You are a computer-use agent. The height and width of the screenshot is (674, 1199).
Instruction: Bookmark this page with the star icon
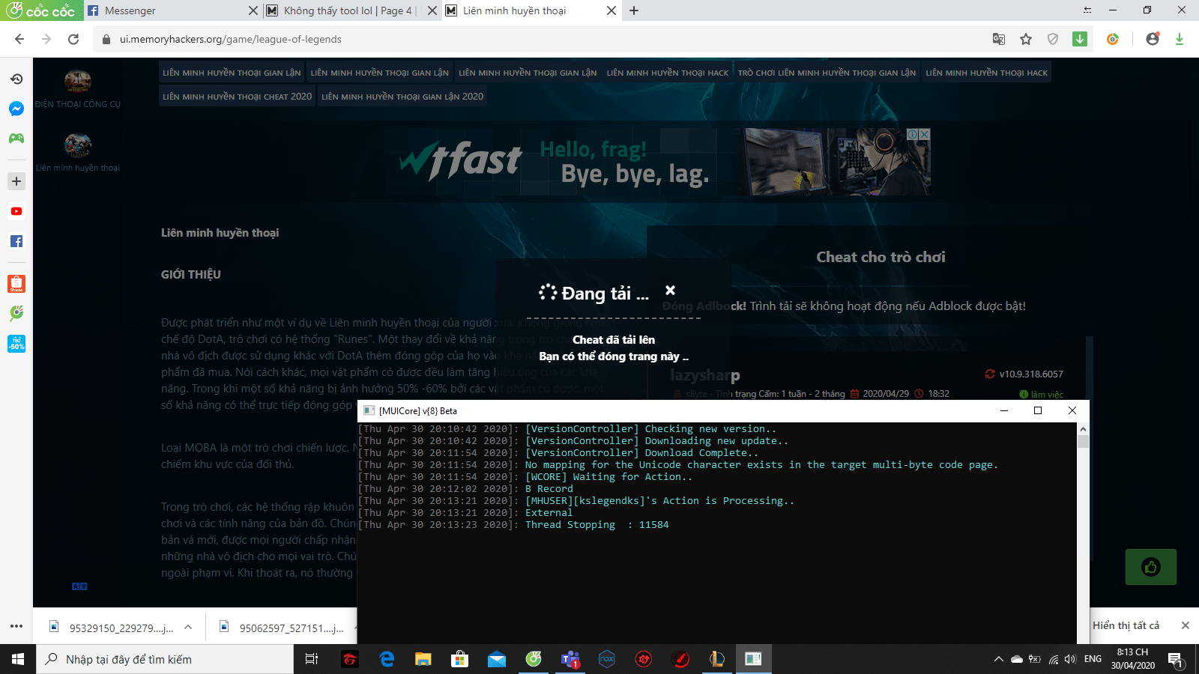pyautogui.click(x=1026, y=39)
